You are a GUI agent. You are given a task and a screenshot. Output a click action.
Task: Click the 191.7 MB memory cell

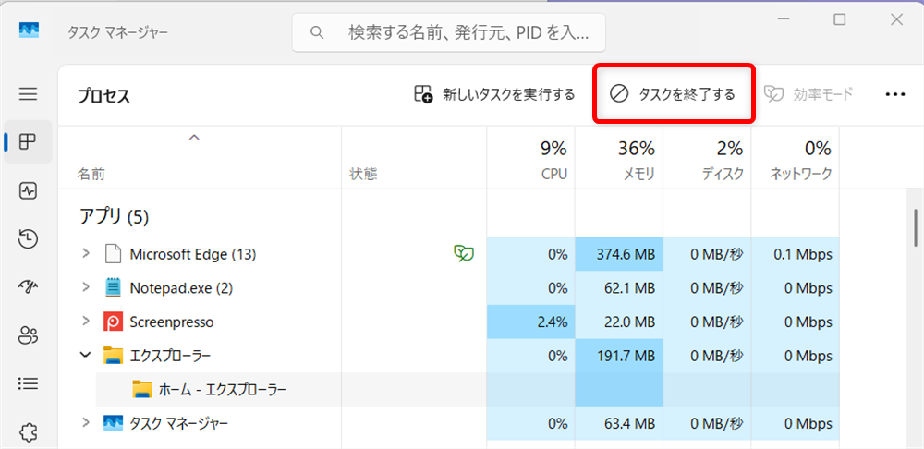(x=619, y=356)
